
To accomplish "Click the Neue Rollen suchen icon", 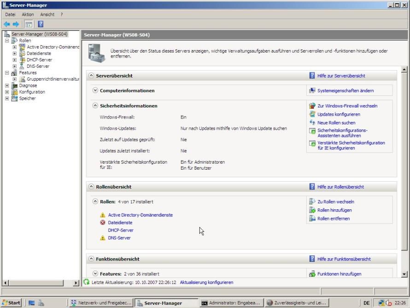I will coord(312,123).
